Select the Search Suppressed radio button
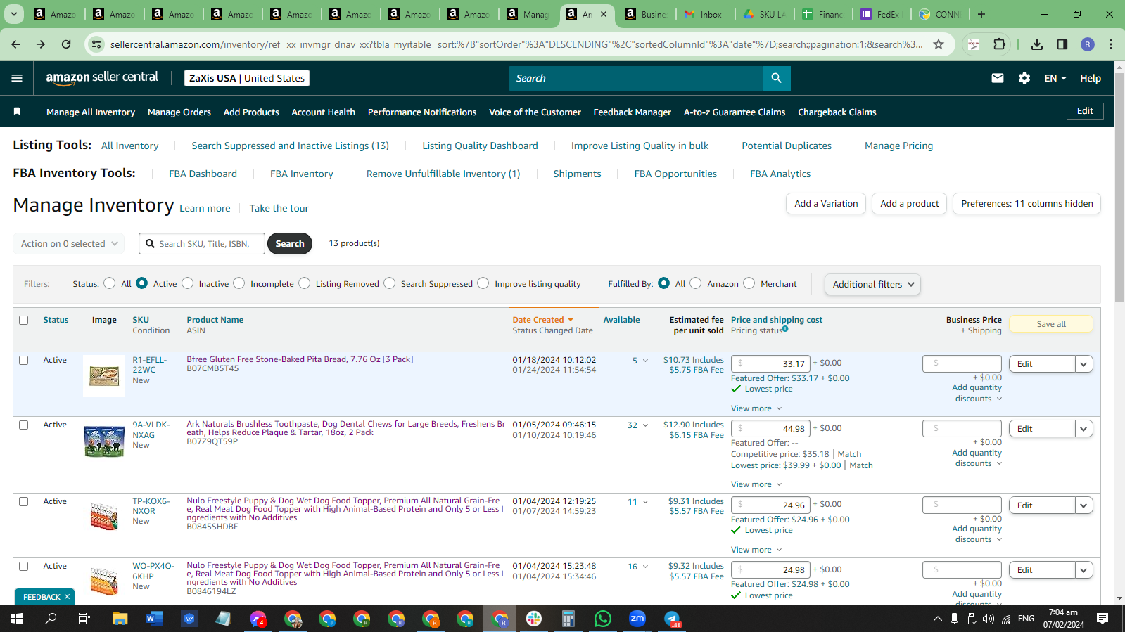 (x=390, y=283)
